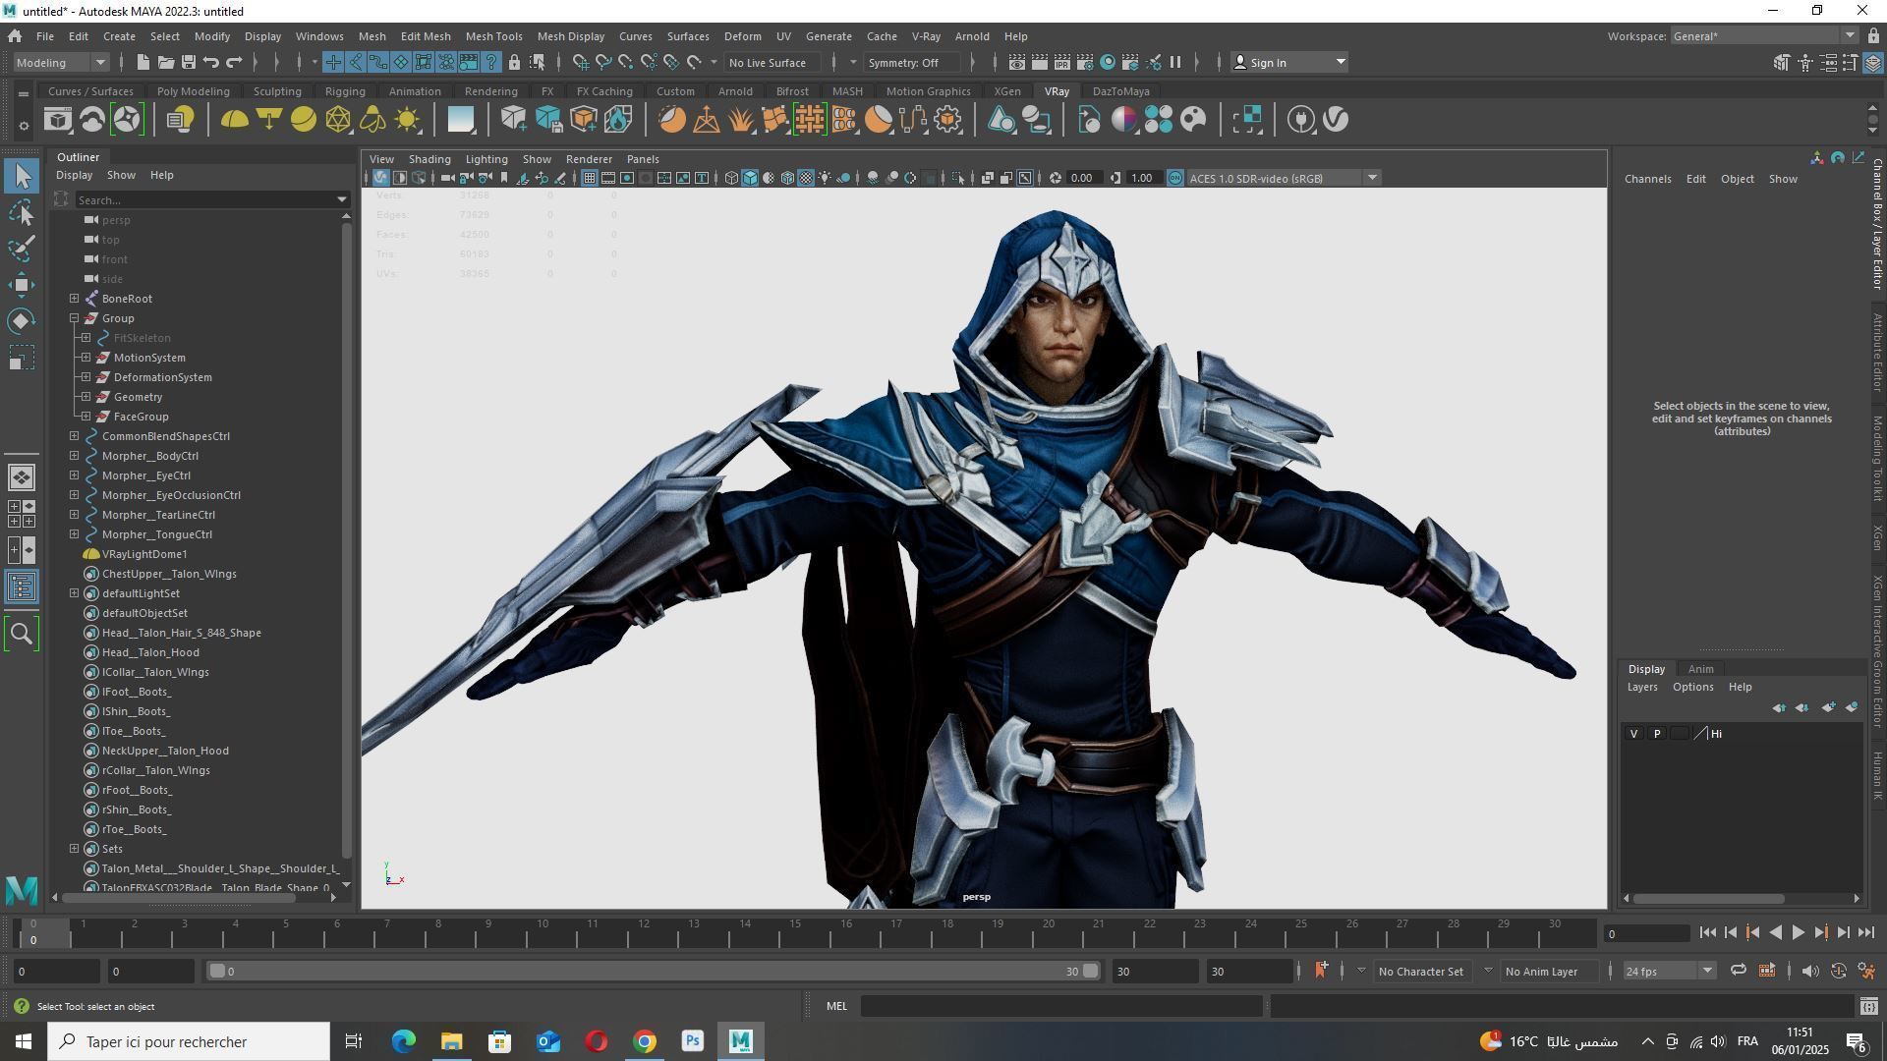
Task: Toggle layer Hi playback P box
Action: [x=1657, y=734]
